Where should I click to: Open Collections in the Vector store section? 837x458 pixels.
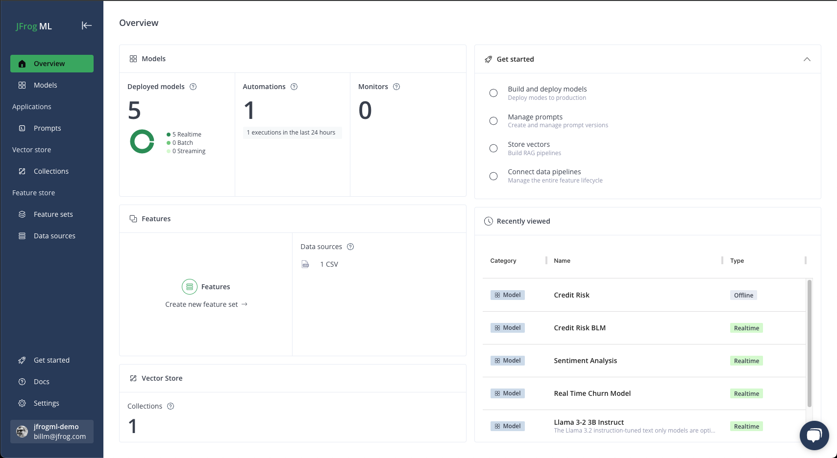(51, 171)
